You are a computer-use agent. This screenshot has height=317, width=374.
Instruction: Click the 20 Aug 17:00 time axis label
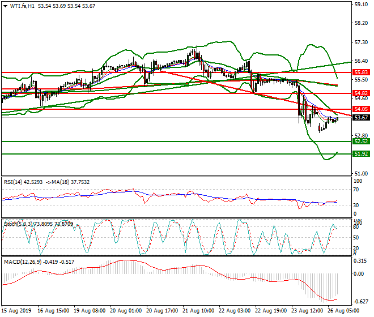point(162,311)
